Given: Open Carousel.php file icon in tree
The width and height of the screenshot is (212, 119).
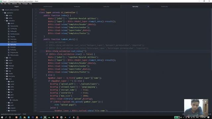Looking at the screenshot, I should click(x=9, y=26).
